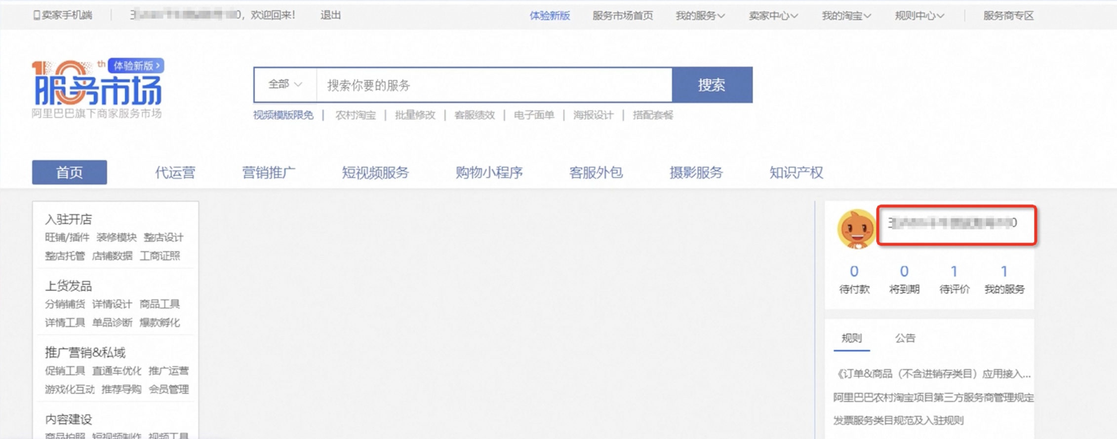
Task: Open 发票服务类目规范及入驻规则 rule
Action: point(898,420)
